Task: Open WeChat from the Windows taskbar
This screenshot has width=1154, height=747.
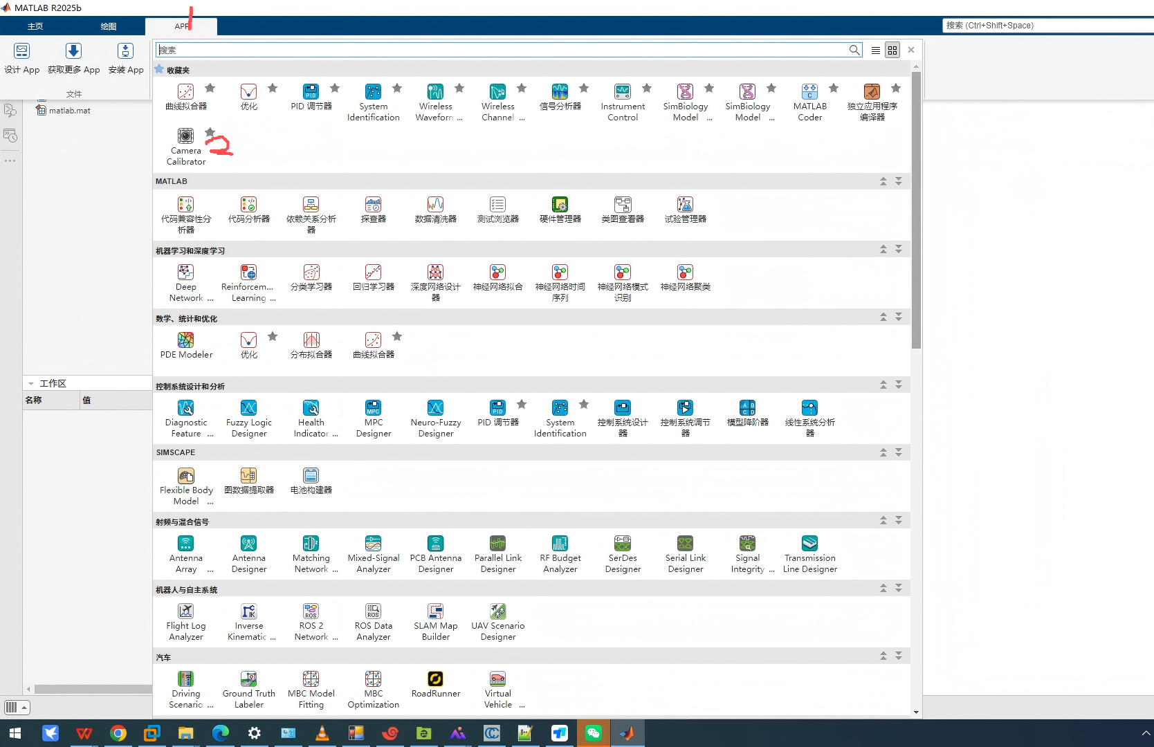Action: [x=593, y=733]
